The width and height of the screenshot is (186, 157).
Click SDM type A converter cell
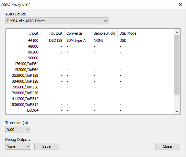(76, 40)
